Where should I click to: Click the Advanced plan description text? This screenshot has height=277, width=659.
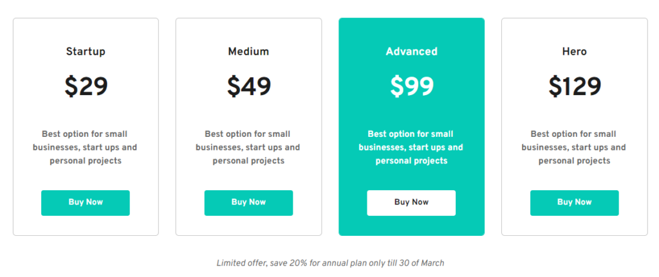coord(411,147)
